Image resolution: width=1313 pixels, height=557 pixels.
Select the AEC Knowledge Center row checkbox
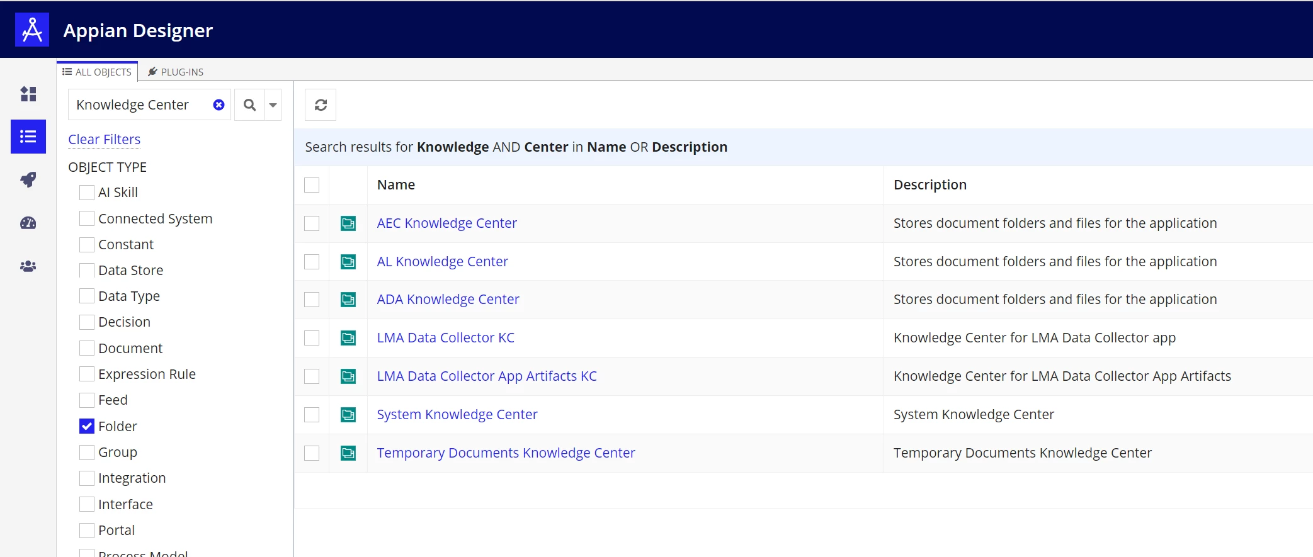(x=312, y=223)
